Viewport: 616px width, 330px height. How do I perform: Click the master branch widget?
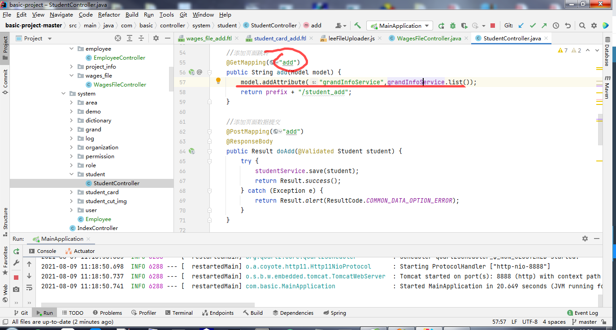pyautogui.click(x=585, y=321)
